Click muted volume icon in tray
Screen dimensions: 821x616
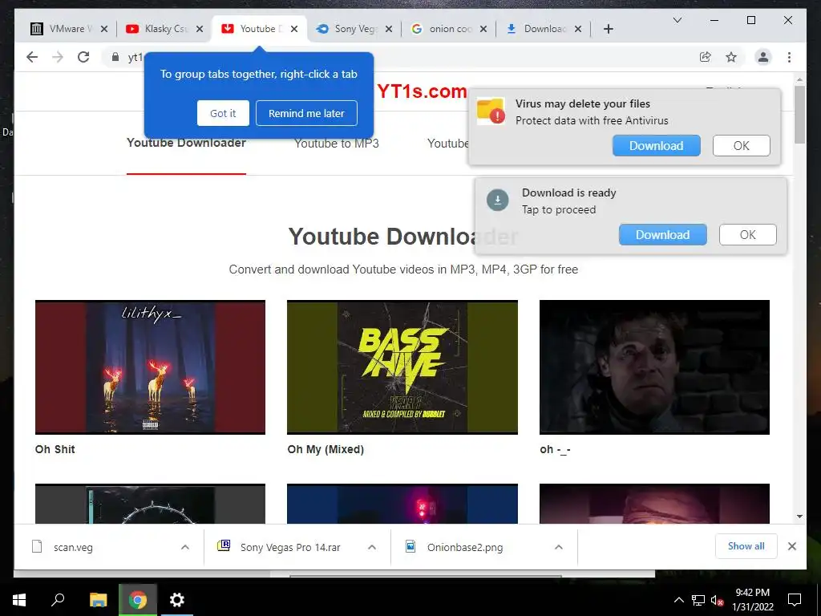718,600
